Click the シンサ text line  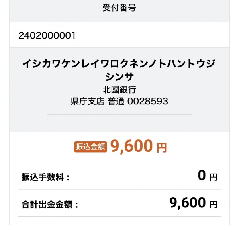coord(119,77)
